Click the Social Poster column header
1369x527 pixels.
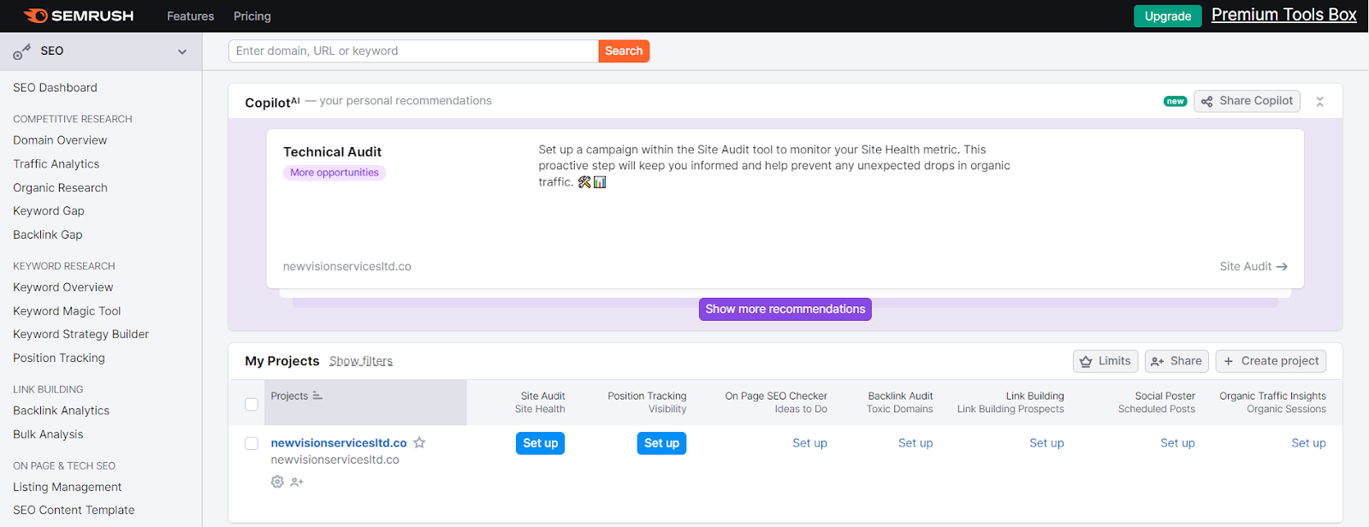1165,396
